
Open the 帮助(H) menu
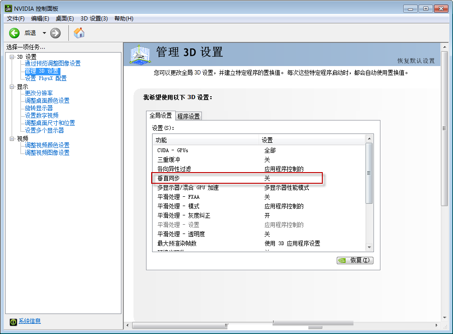click(x=124, y=19)
